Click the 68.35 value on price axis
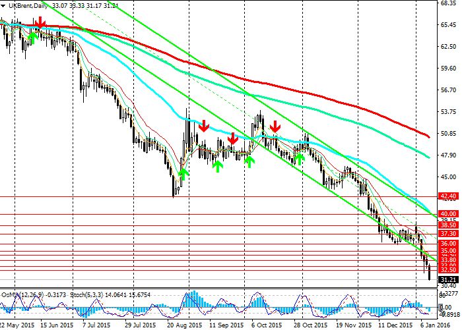Image resolution: width=462 pixels, height=330 pixels. (x=448, y=3)
